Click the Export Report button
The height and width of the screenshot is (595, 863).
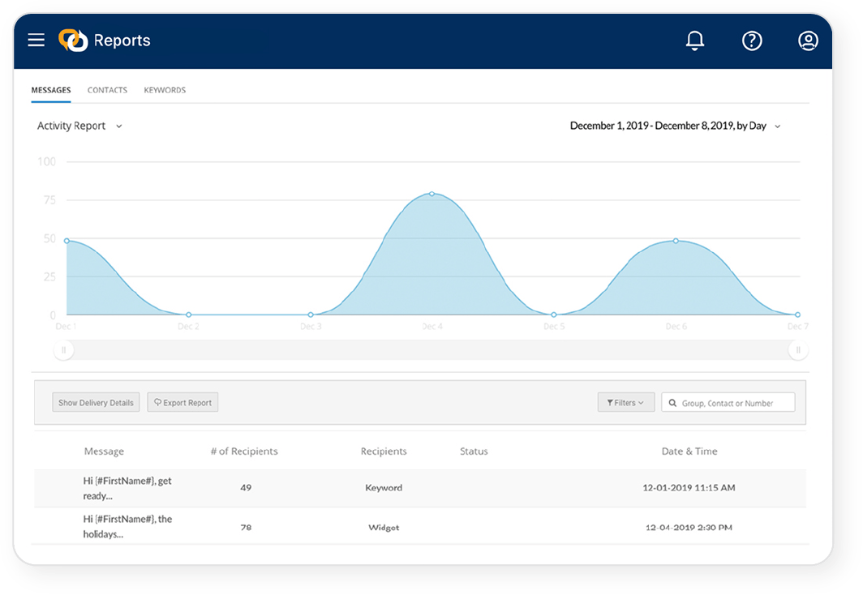tap(182, 403)
